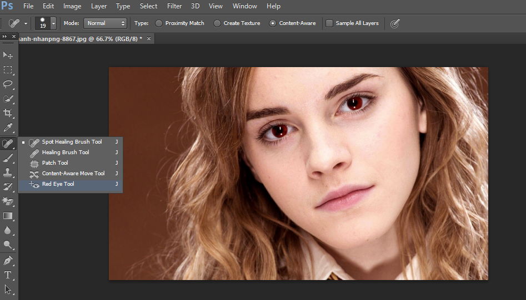This screenshot has height=300, width=526.
Task: Select the Eyedropper tool
Action: click(x=8, y=128)
